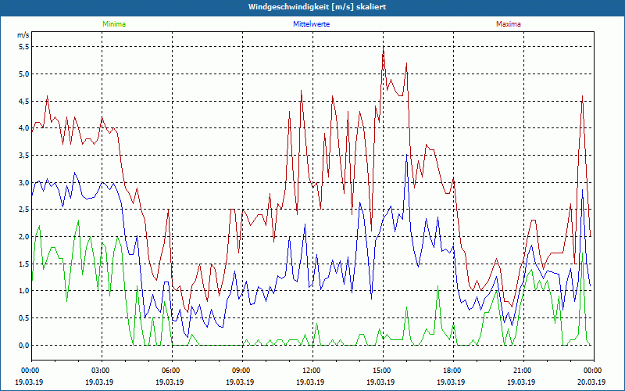Click the 18:00 time axis label
Image resolution: width=625 pixels, height=391 pixels.
pos(453,370)
